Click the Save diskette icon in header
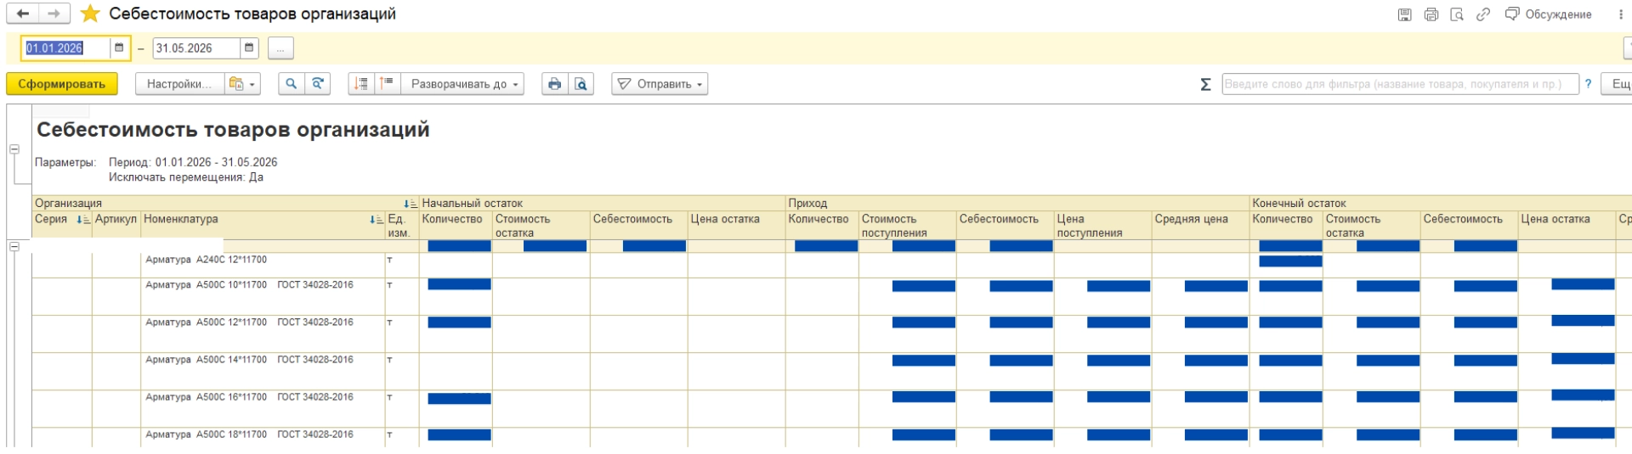Image resolution: width=1632 pixels, height=454 pixels. tap(1404, 14)
